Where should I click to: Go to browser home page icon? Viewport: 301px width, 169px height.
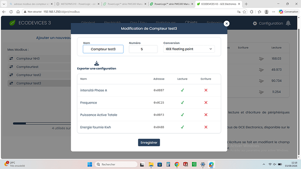[18, 12]
